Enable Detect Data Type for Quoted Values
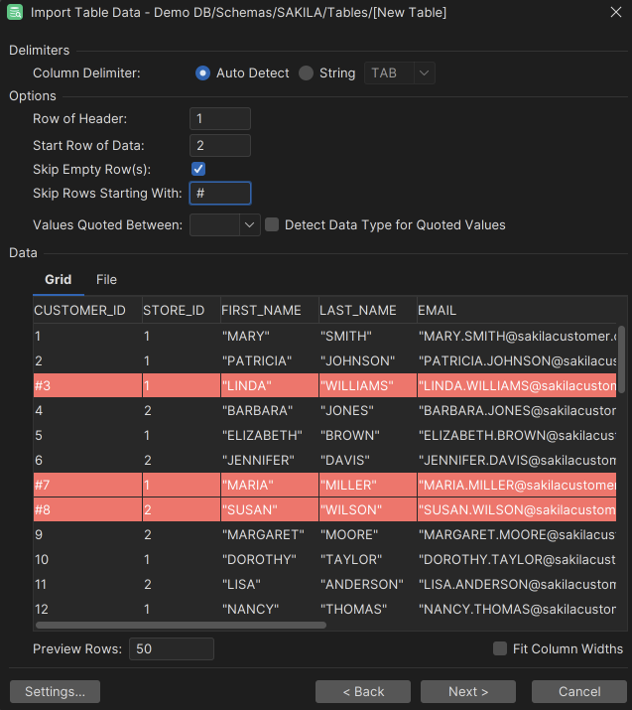This screenshot has width=632, height=710. (x=272, y=225)
